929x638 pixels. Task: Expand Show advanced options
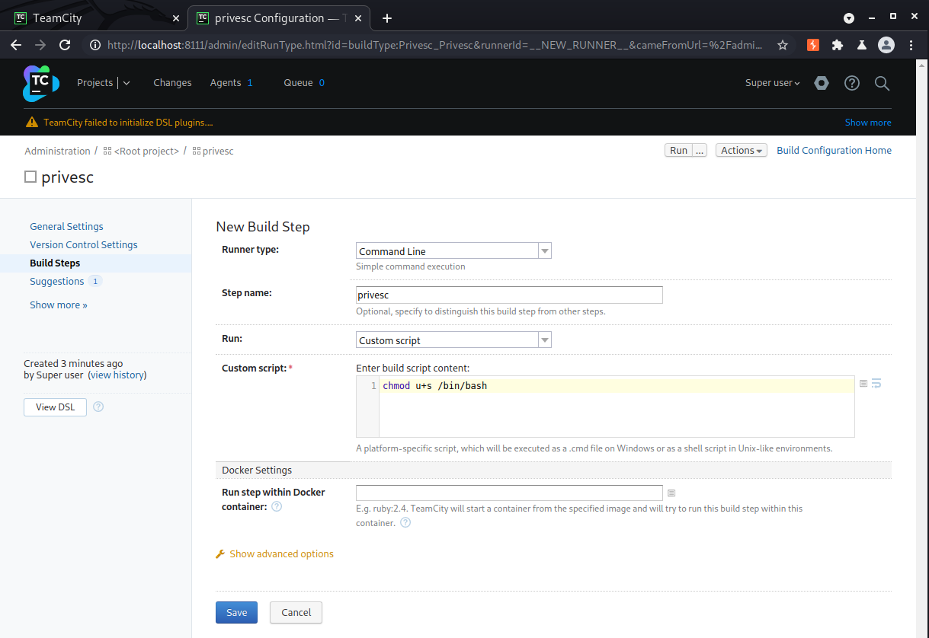pos(281,554)
